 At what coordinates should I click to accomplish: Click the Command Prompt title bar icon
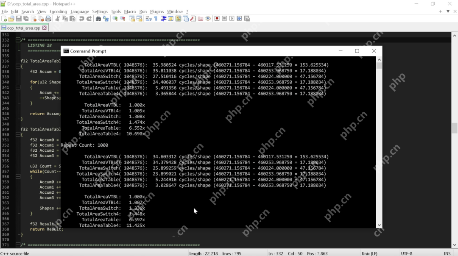(66, 51)
